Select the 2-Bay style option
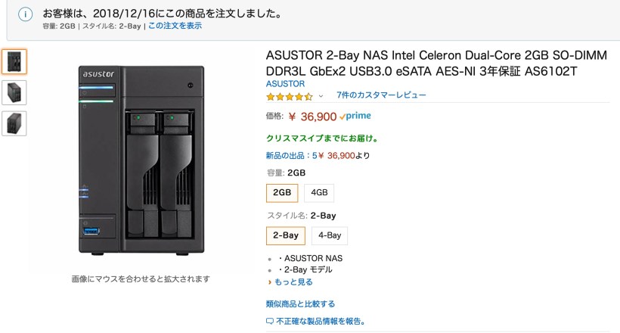 pos(285,235)
